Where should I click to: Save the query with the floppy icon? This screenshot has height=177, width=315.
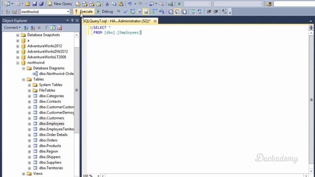pos(34,3)
